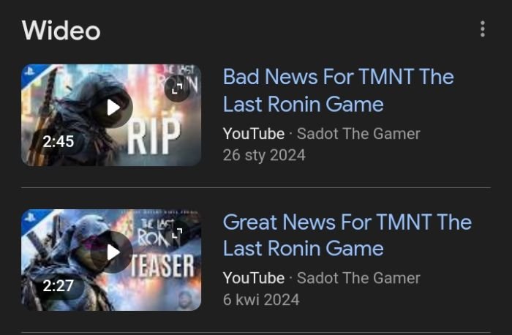
Task: Play the Great News video thumbnail
Action: (x=113, y=252)
